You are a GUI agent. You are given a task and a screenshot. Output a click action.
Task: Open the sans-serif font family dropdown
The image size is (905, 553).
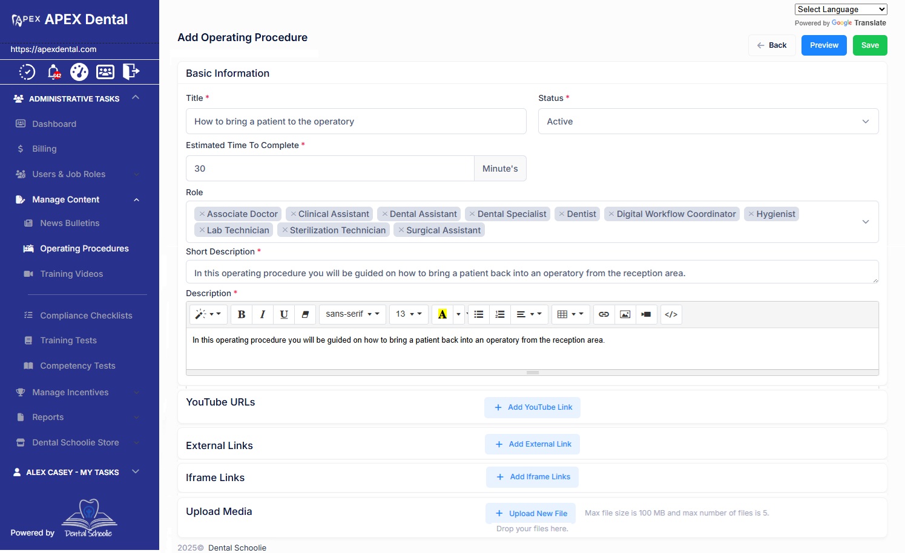pyautogui.click(x=352, y=314)
